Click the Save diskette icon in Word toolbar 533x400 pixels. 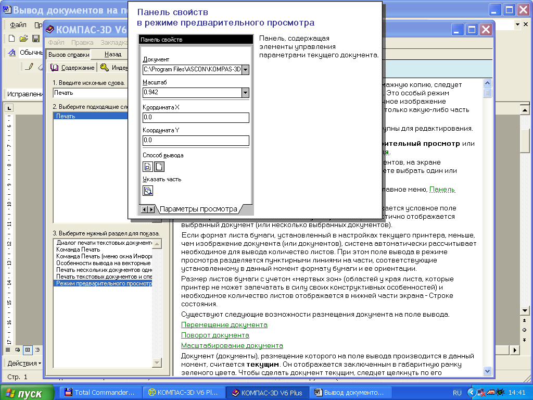[x=36, y=39]
